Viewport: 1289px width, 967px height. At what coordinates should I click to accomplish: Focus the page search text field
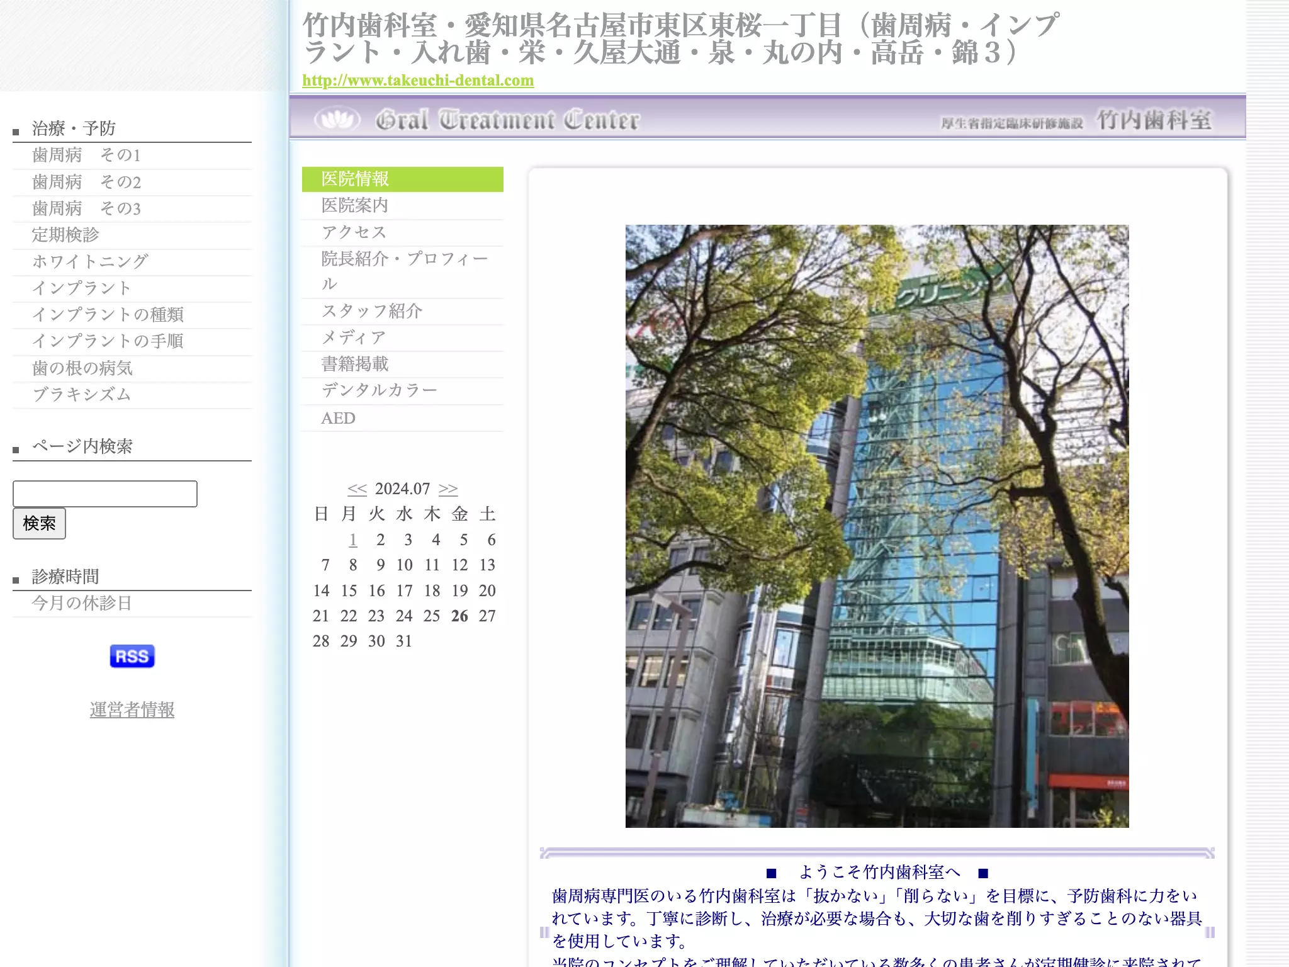(x=105, y=494)
